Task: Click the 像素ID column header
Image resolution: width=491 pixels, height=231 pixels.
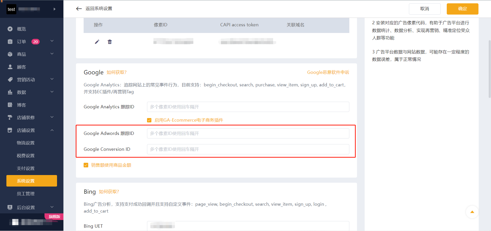Action: 161,25
